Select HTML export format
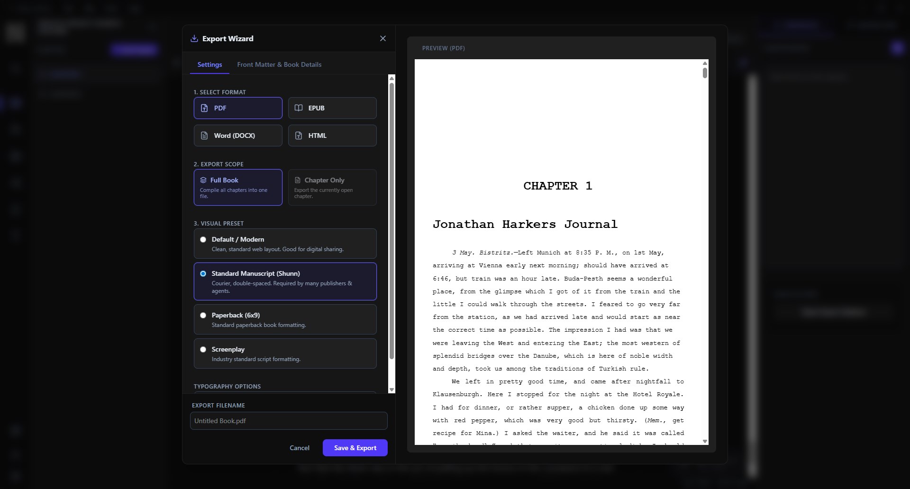Image resolution: width=910 pixels, height=489 pixels. pyautogui.click(x=332, y=136)
